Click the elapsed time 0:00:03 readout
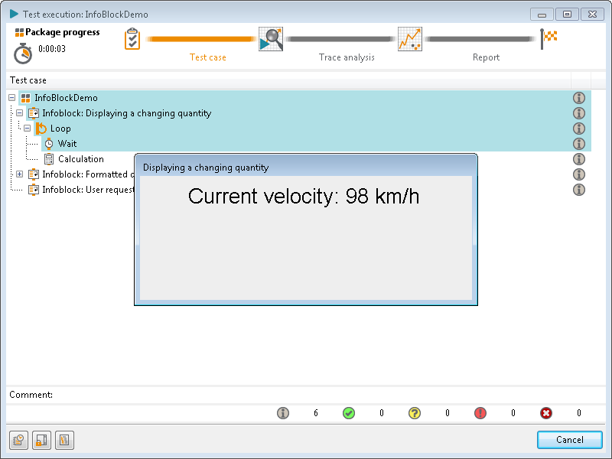 (x=52, y=49)
